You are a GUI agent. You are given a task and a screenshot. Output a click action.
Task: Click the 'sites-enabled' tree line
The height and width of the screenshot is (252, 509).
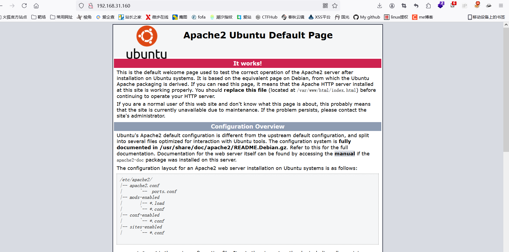(146, 227)
